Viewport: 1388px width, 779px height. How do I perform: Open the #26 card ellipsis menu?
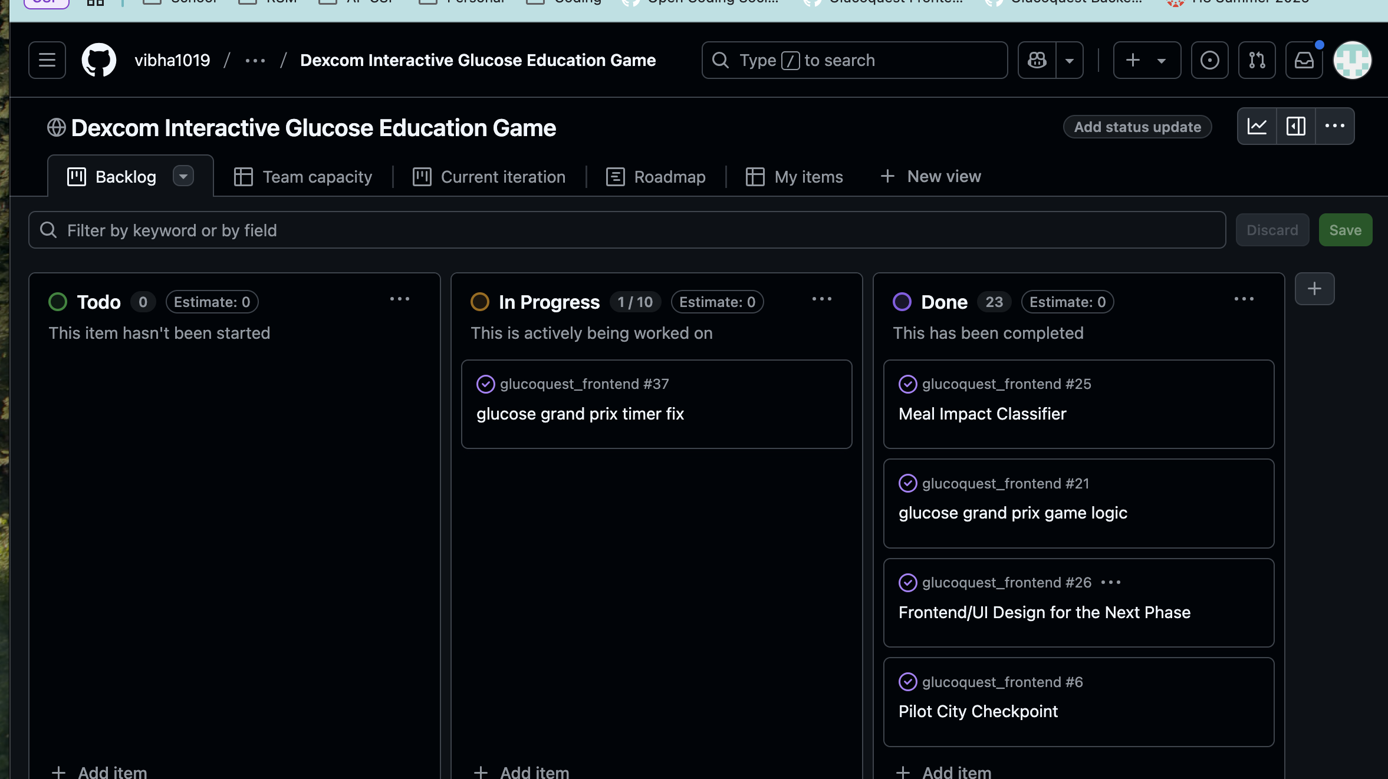coord(1111,582)
